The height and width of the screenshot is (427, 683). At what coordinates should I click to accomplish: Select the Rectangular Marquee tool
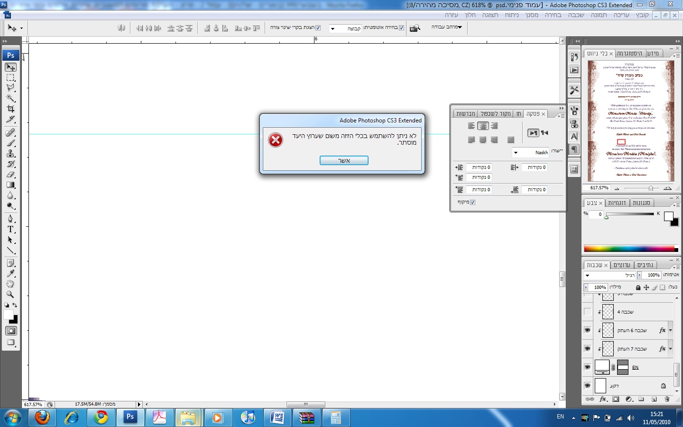(10, 77)
